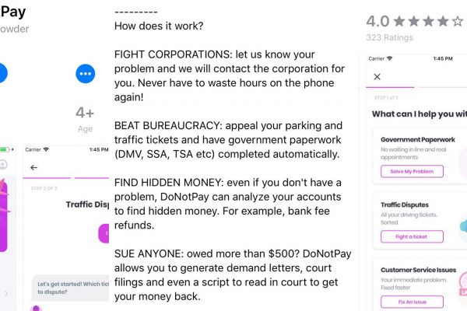
Task: Tap the purple chatbot avatar icon
Action: click(36, 308)
